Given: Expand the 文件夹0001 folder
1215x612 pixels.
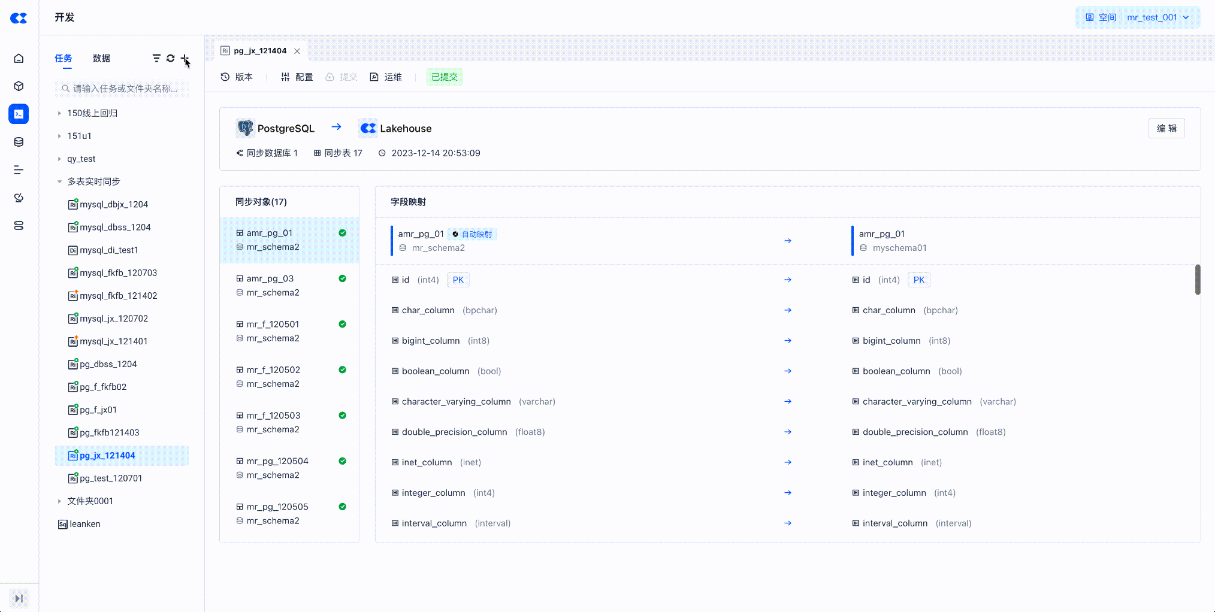Looking at the screenshot, I should (59, 501).
